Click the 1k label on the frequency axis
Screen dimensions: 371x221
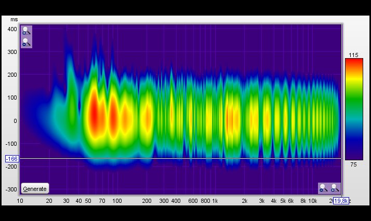pos(215,201)
